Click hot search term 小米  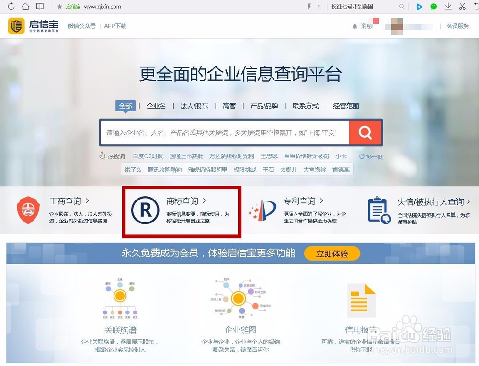(x=341, y=156)
